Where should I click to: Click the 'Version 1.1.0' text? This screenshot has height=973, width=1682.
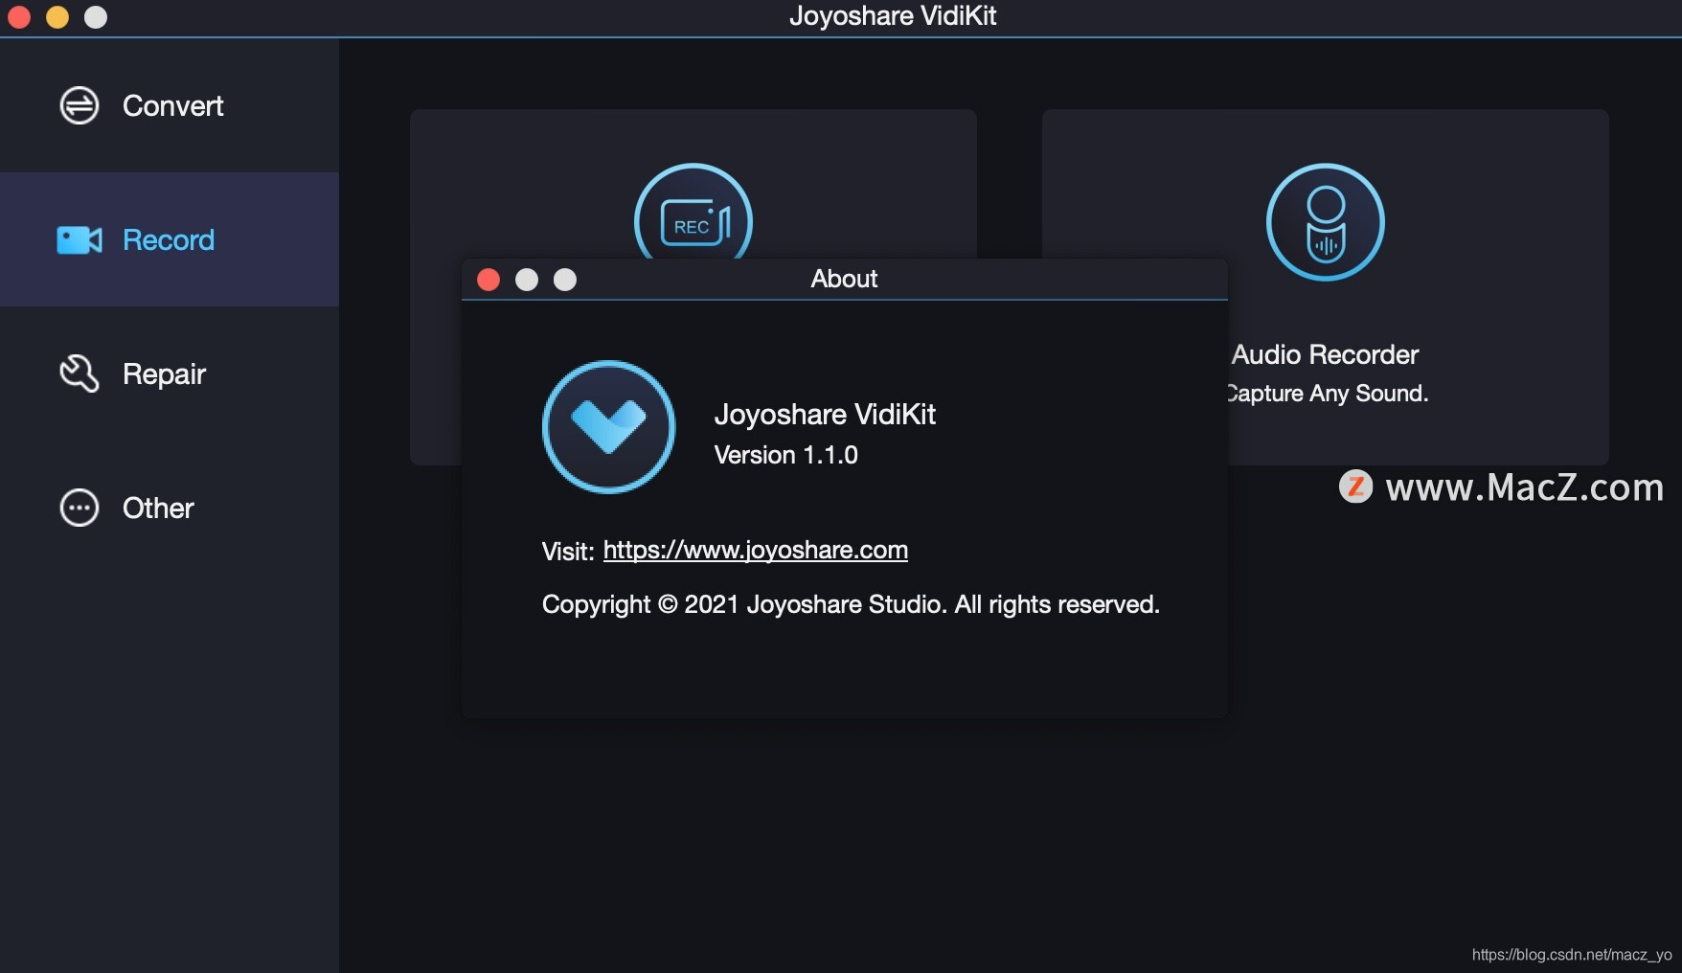pos(785,455)
